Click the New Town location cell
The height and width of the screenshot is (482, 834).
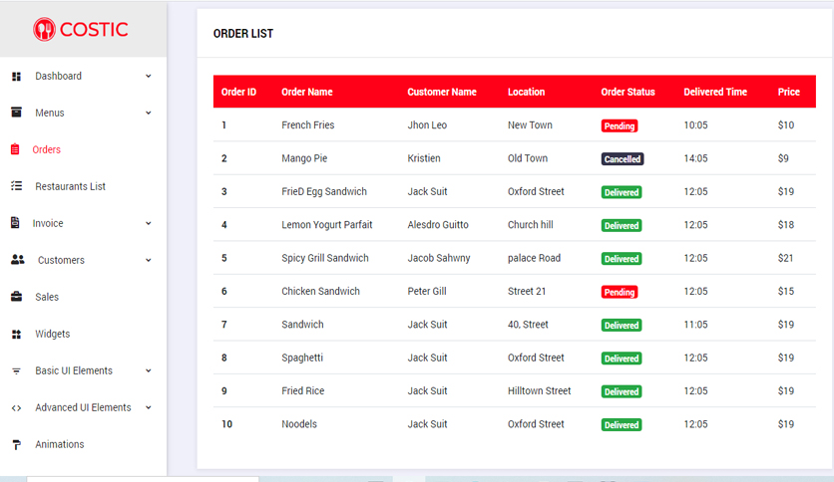[530, 124]
